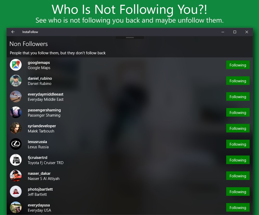259x215 pixels.
Task: Open photojbartlett avatar picture
Action: point(16,192)
